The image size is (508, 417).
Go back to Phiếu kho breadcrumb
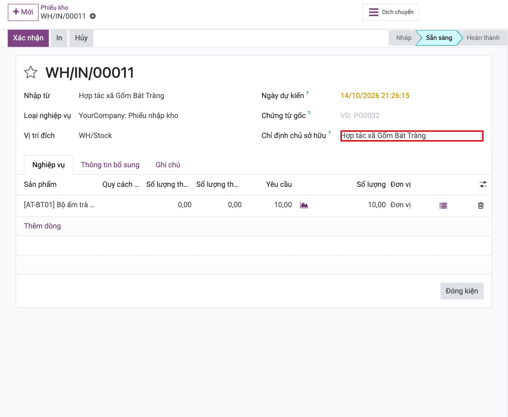coord(54,8)
